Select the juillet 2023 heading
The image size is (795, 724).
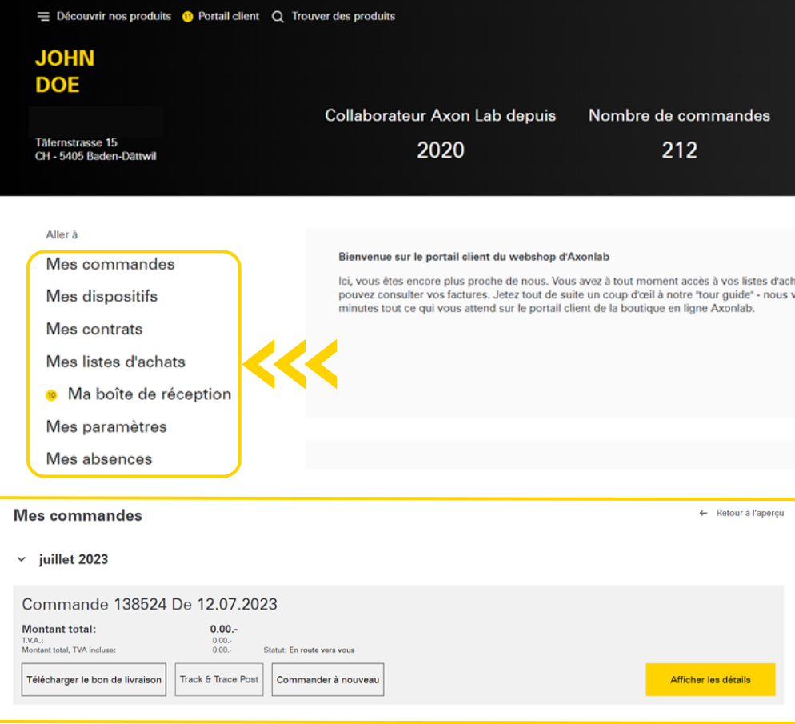pyautogui.click(x=73, y=559)
